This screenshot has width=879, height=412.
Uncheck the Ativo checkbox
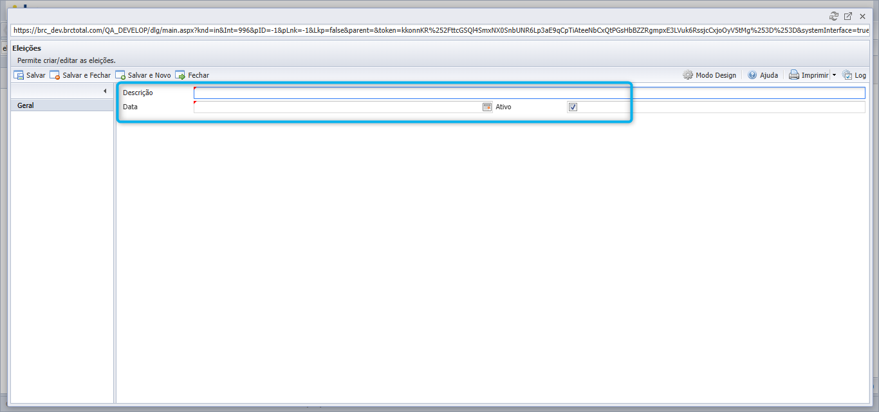tap(573, 107)
